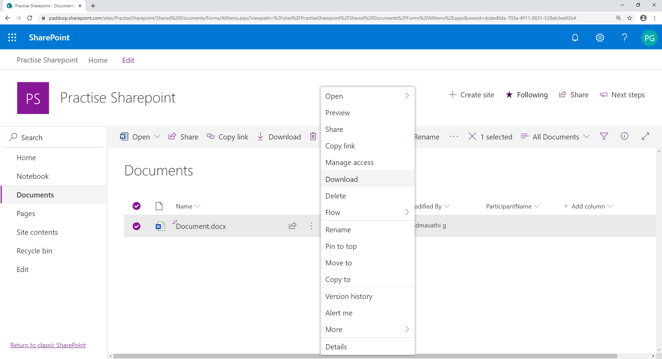The width and height of the screenshot is (662, 359).
Task: Open the Microsoft 365 app launcher
Action: [12, 37]
